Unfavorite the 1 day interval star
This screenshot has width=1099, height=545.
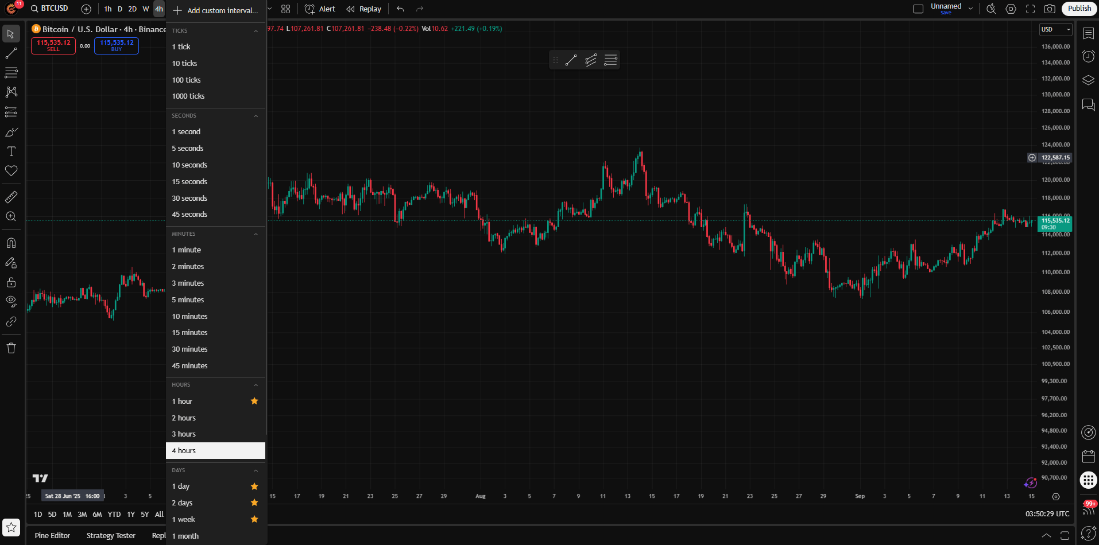point(254,486)
